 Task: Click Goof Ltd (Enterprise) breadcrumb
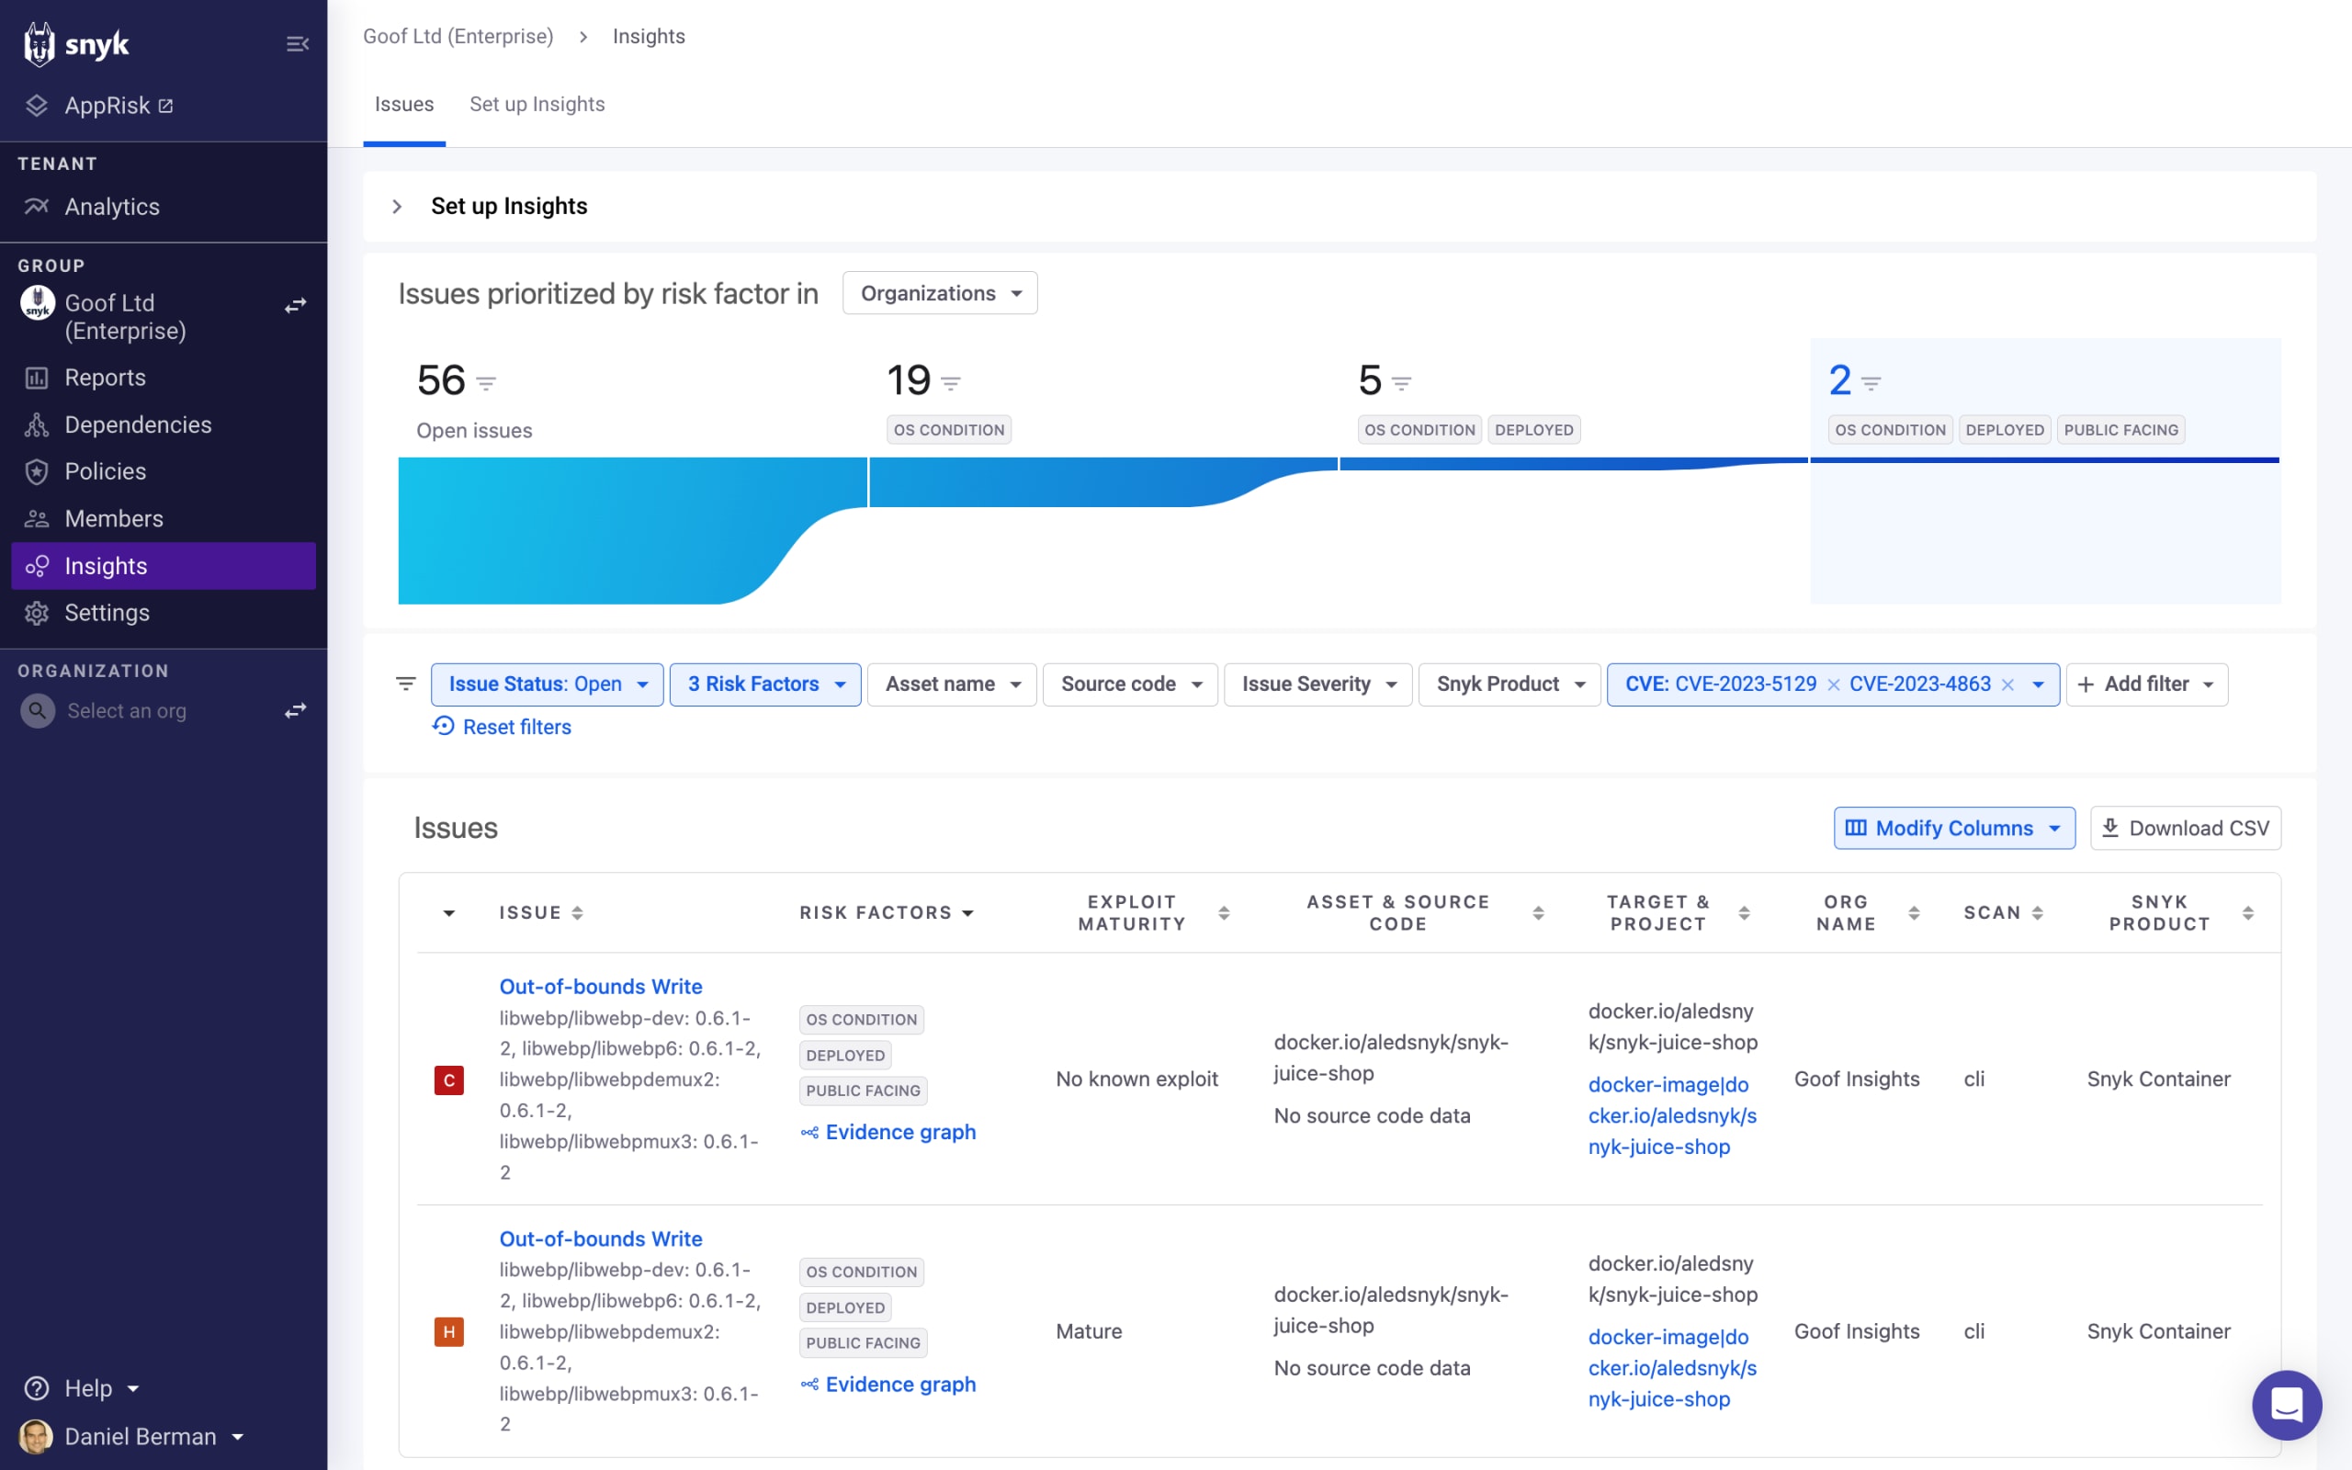pyautogui.click(x=458, y=36)
